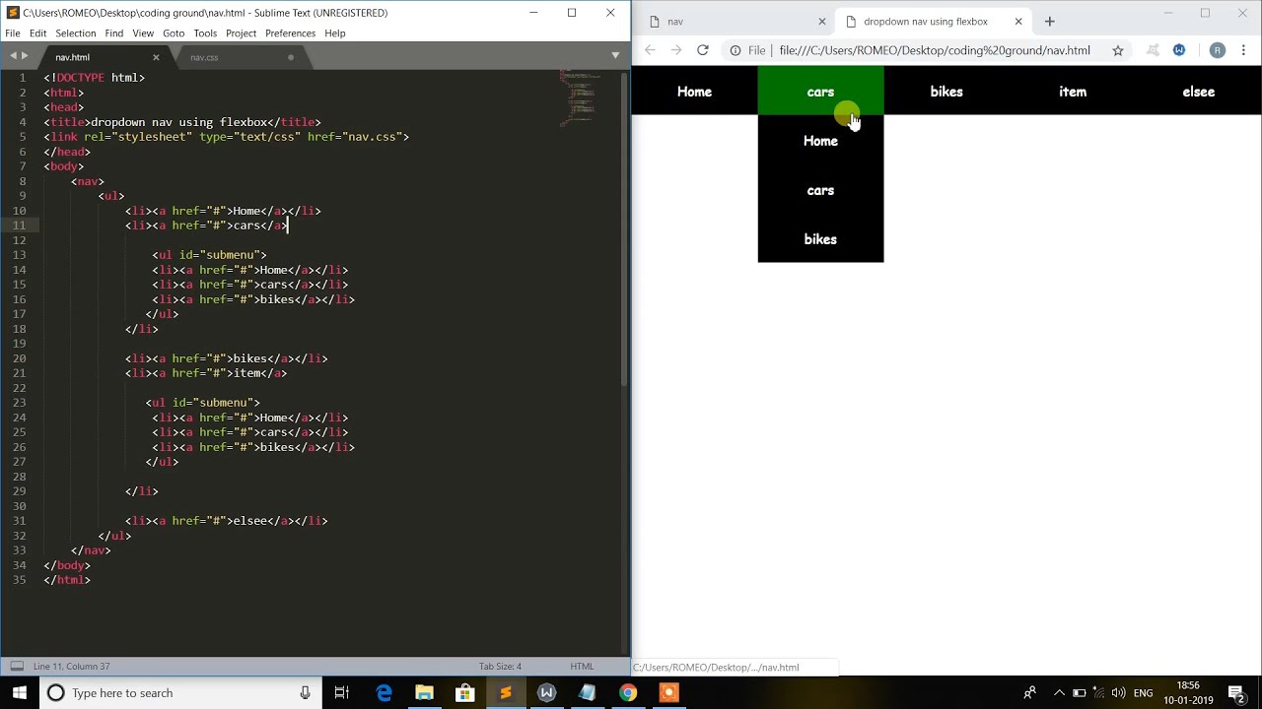The width and height of the screenshot is (1262, 709).
Task: Open Microsoft Store from taskbar
Action: click(x=464, y=693)
